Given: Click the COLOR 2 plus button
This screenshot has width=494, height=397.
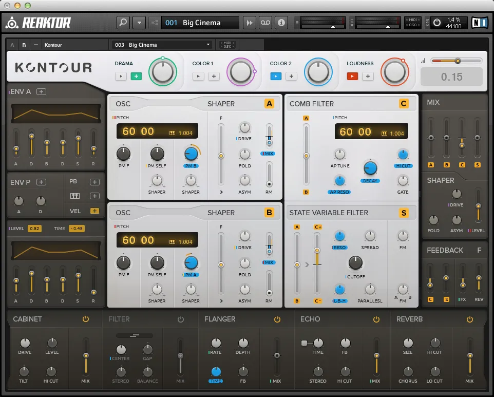Looking at the screenshot, I should point(292,76).
